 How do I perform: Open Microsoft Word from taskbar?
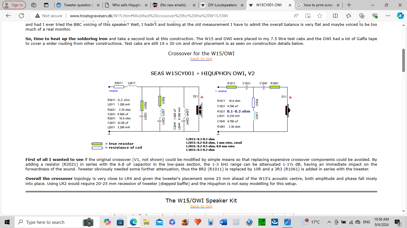223,222
